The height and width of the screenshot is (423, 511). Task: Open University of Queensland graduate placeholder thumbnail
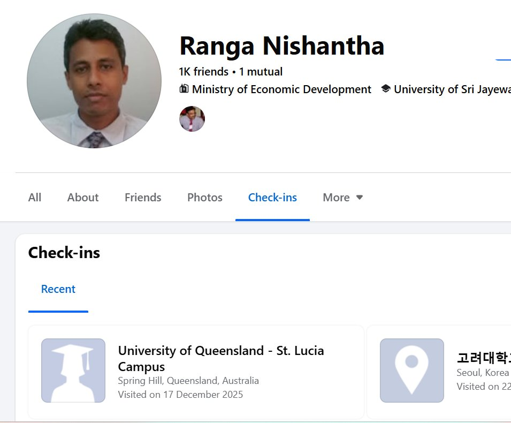[73, 371]
